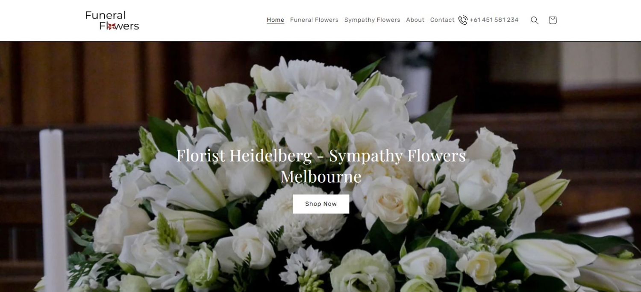Screen dimensions: 641x292
Task: Click the word Funeral in the logo
Action: click(x=106, y=15)
